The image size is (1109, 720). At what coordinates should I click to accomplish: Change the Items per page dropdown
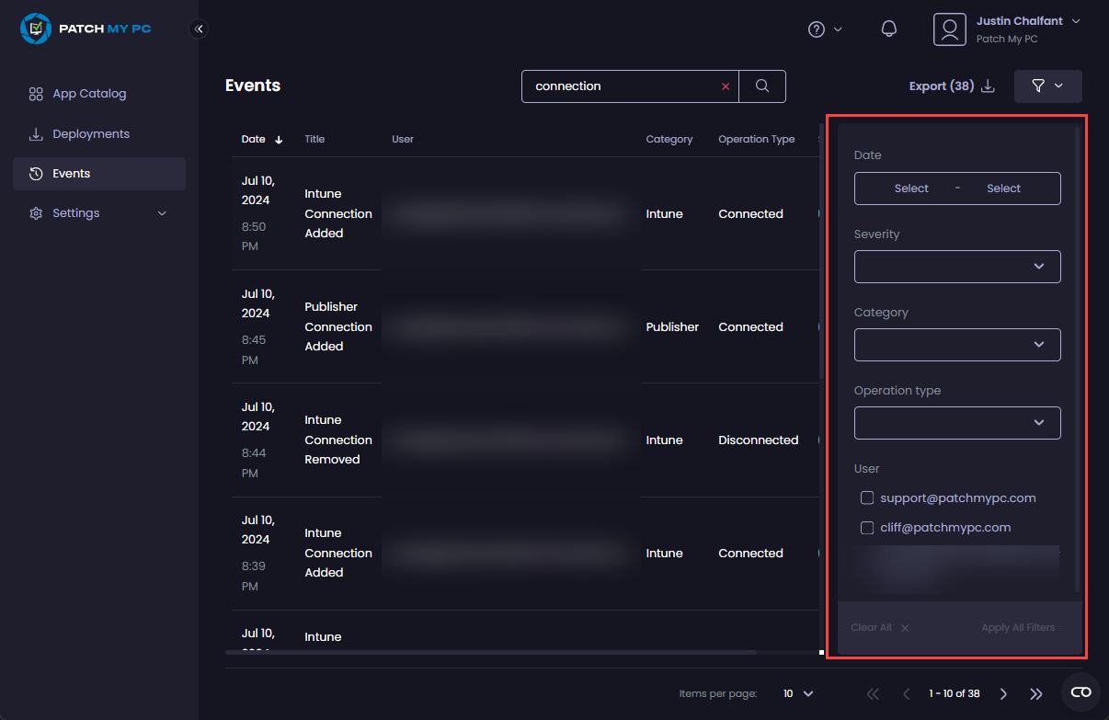[797, 693]
